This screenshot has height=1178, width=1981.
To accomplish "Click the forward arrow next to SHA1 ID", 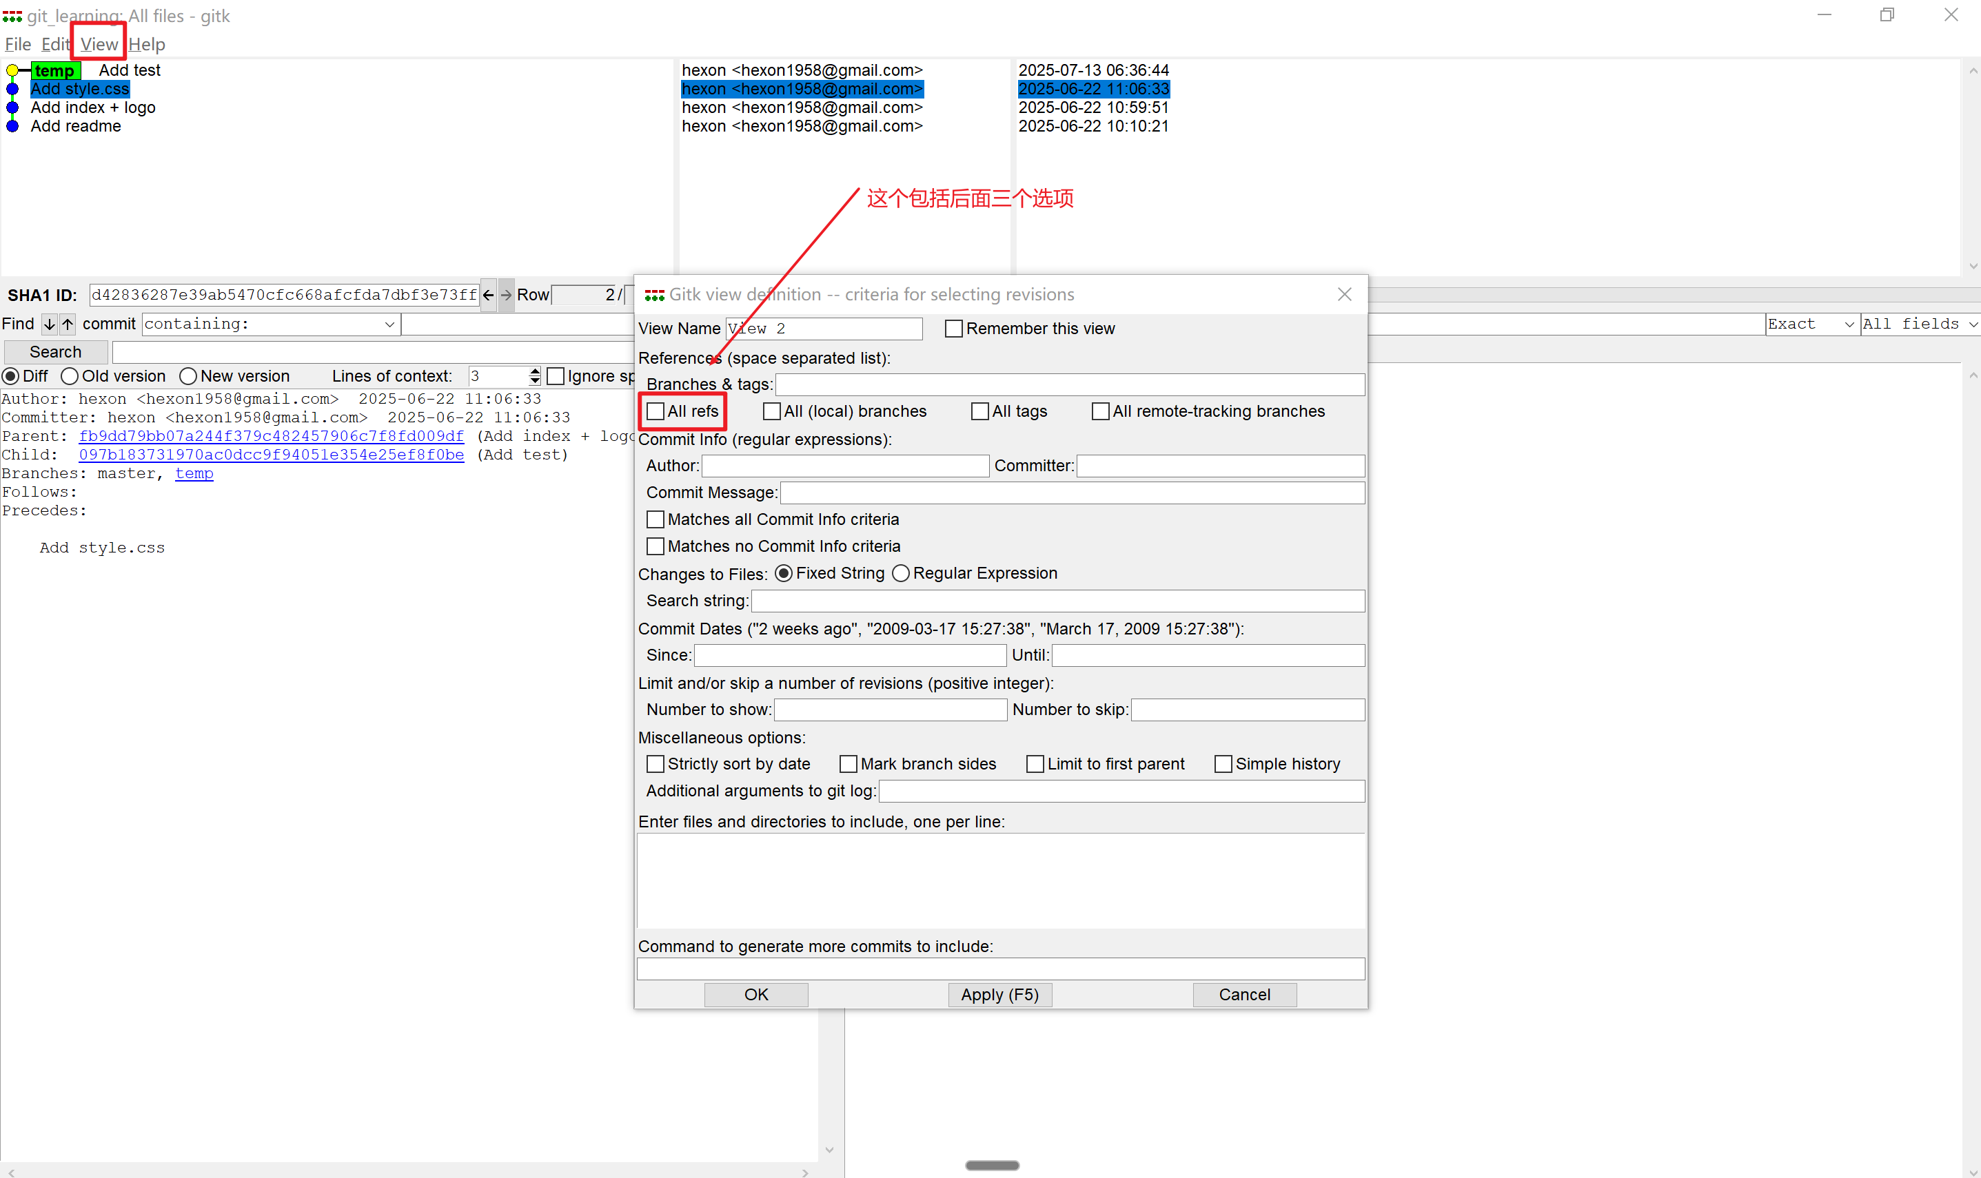I will point(506,296).
